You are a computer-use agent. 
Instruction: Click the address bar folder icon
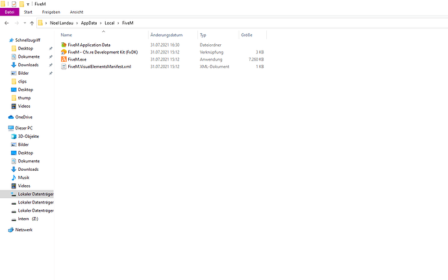(40, 23)
